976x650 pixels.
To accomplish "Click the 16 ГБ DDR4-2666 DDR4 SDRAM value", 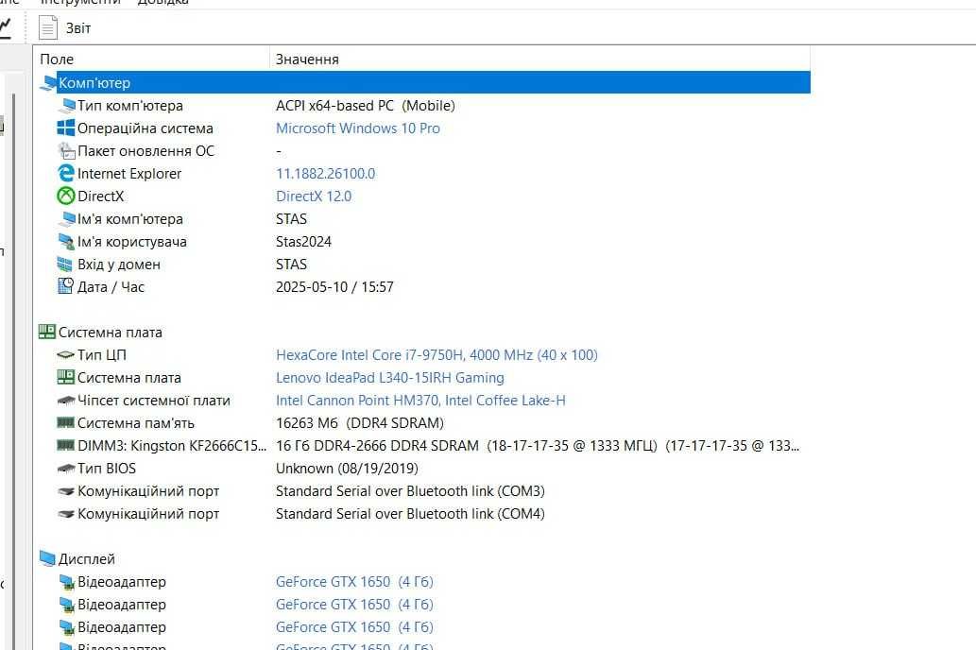I will click(538, 446).
